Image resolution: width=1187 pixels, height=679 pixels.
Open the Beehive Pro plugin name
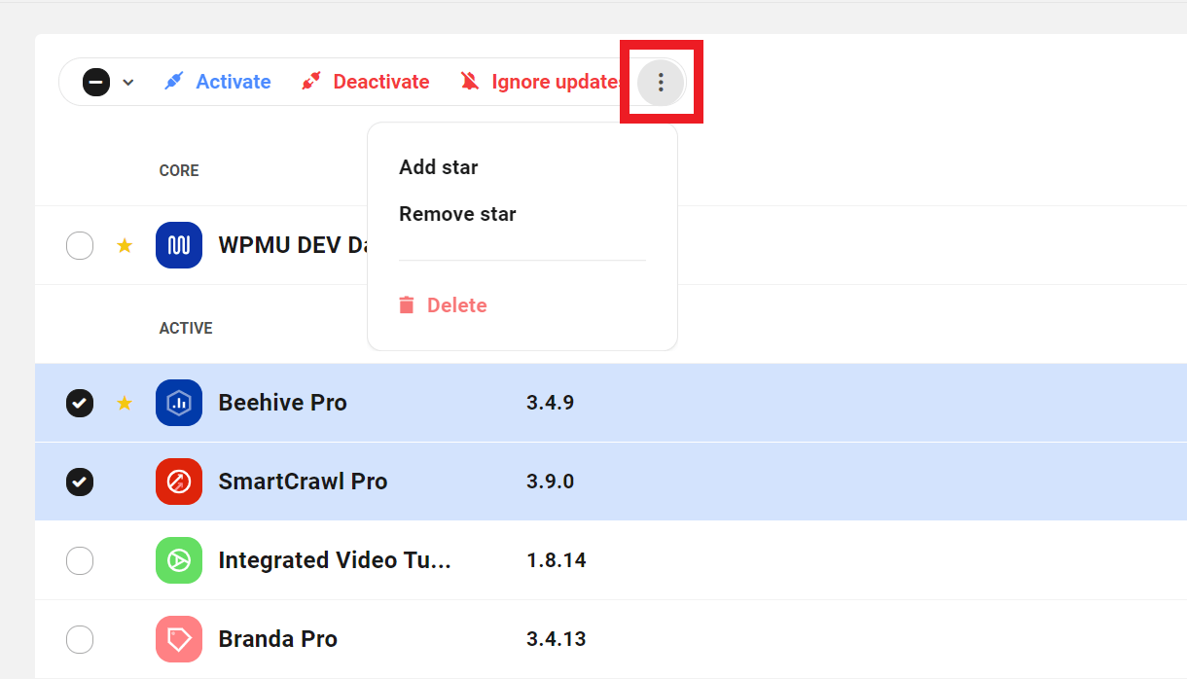282,403
